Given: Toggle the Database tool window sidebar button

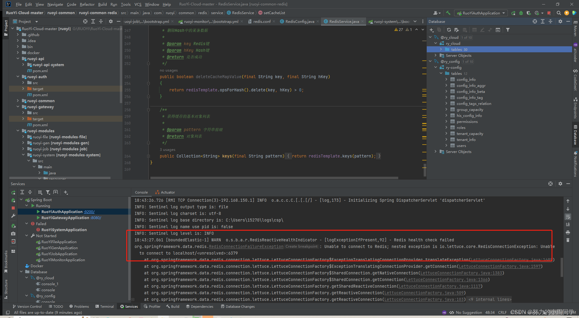Looking at the screenshot, I should 575,135.
